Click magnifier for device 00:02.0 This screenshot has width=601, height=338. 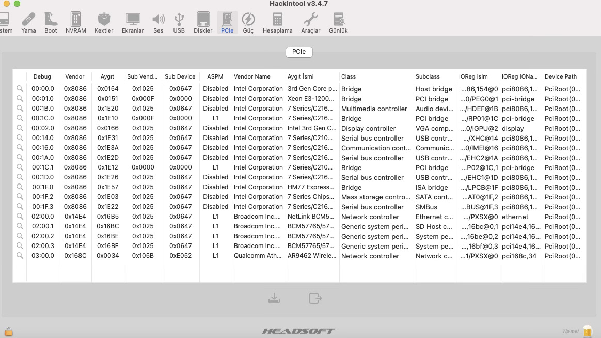pyautogui.click(x=20, y=128)
